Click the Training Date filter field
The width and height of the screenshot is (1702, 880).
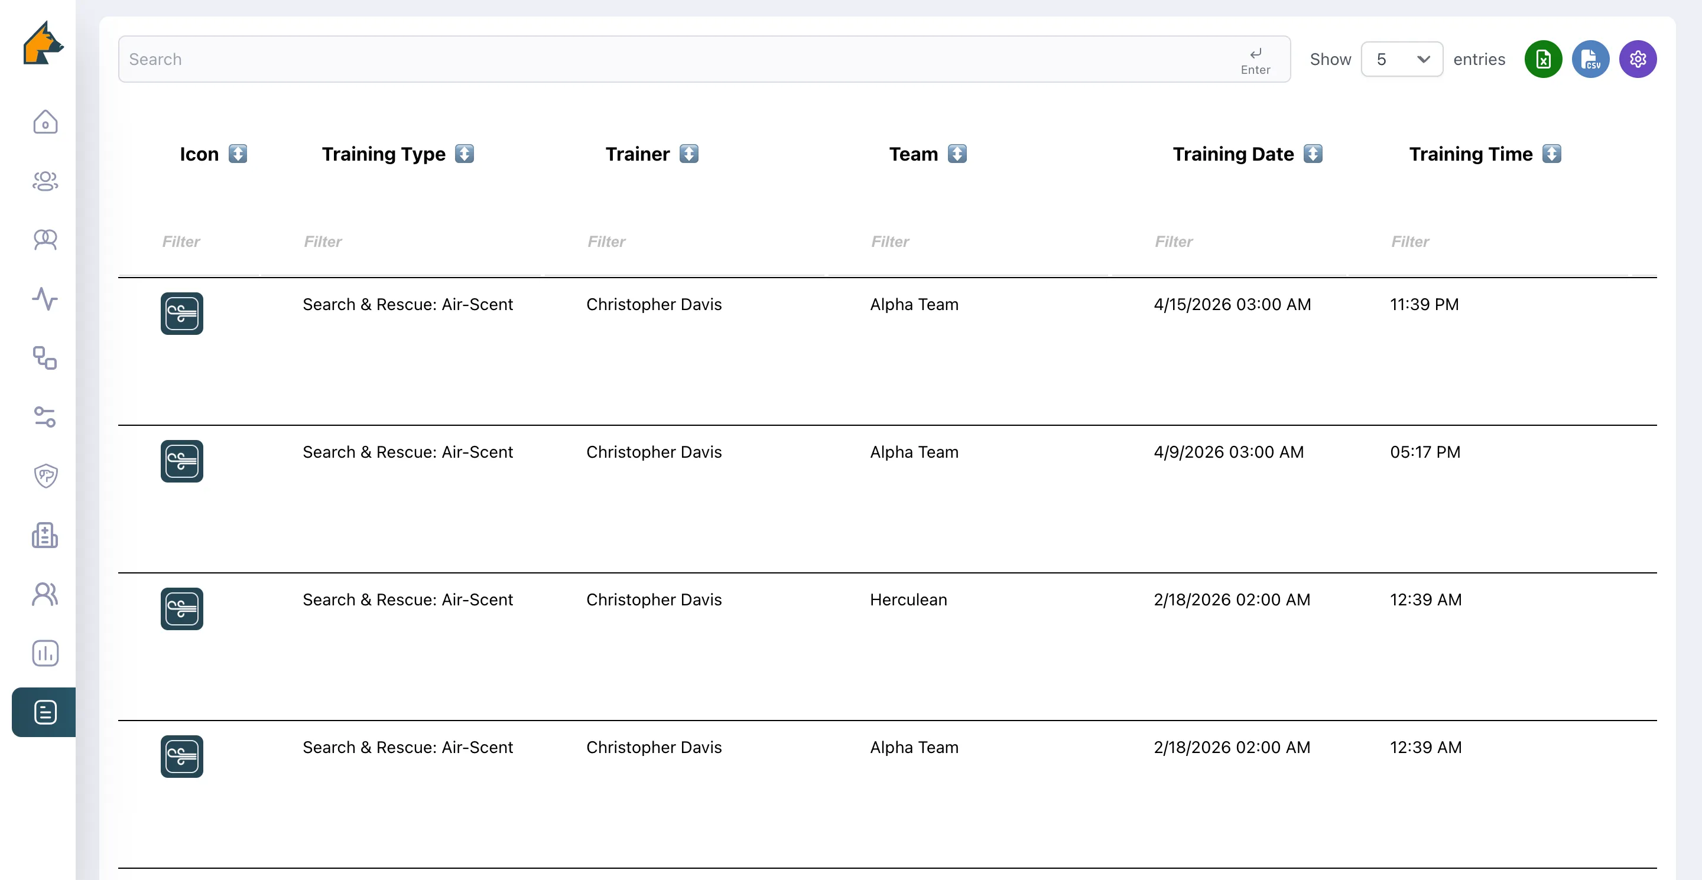[x=1229, y=242]
